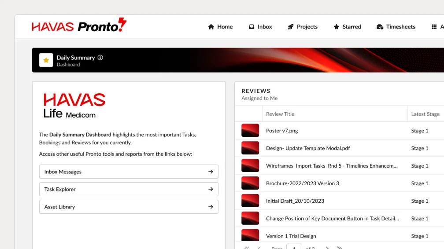Click Stage 1 in the Brochure-2022/2023 row

coord(420,183)
